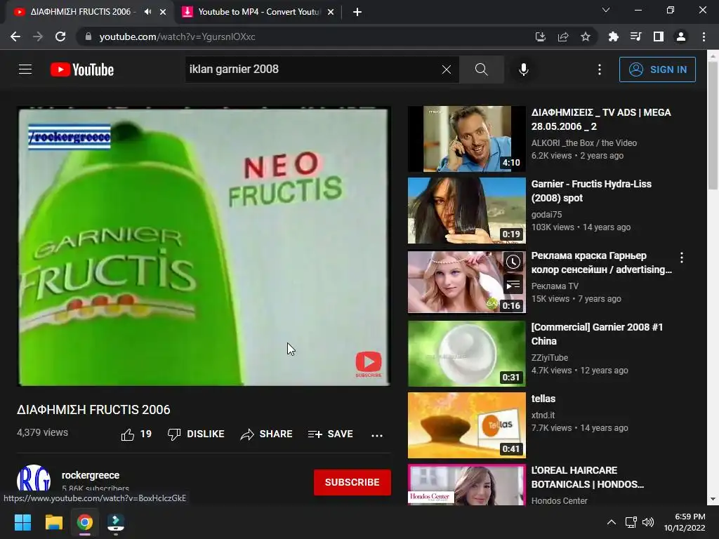Viewport: 719px width, 539px height.
Task: Open a new browser tab
Action: click(357, 13)
